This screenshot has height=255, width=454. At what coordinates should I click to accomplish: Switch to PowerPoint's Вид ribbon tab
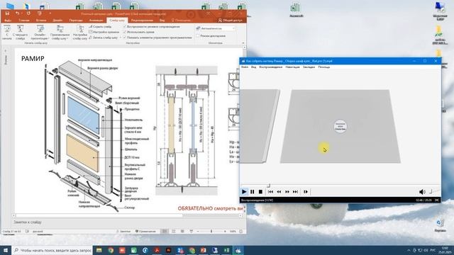pyautogui.click(x=162, y=21)
